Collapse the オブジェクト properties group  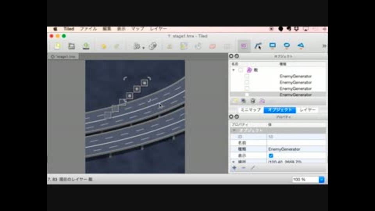click(x=234, y=131)
